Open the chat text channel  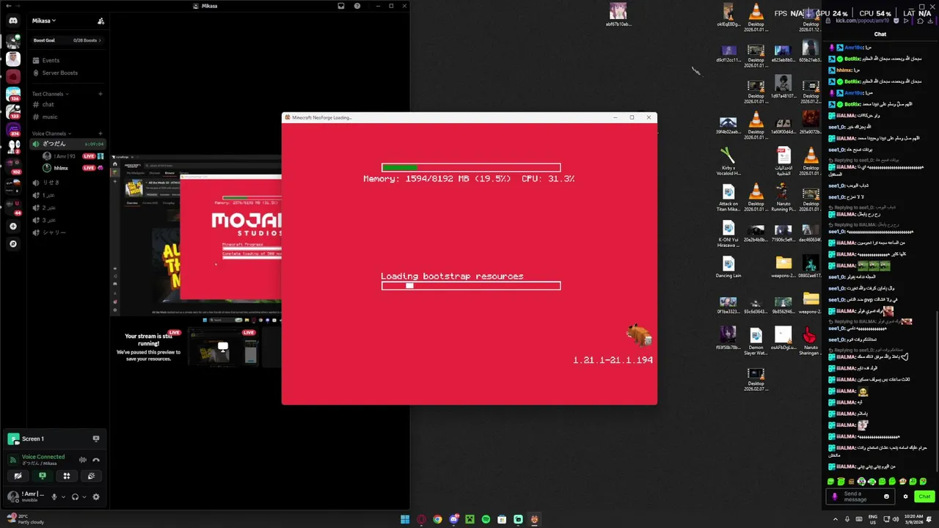click(x=48, y=104)
